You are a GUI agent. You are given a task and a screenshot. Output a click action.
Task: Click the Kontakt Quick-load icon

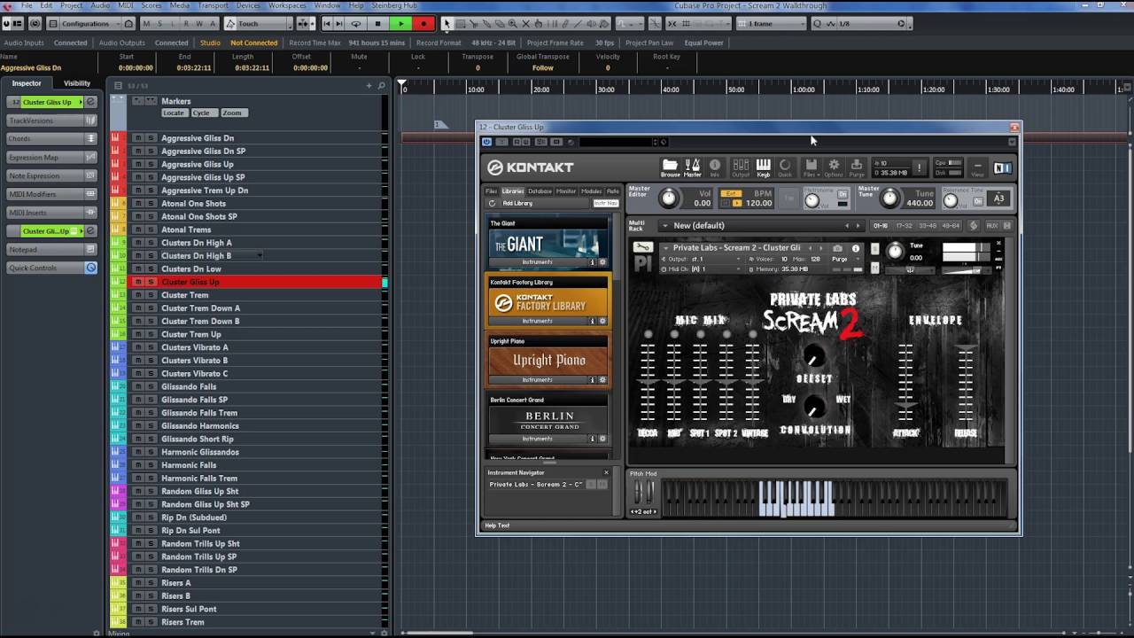click(x=784, y=167)
